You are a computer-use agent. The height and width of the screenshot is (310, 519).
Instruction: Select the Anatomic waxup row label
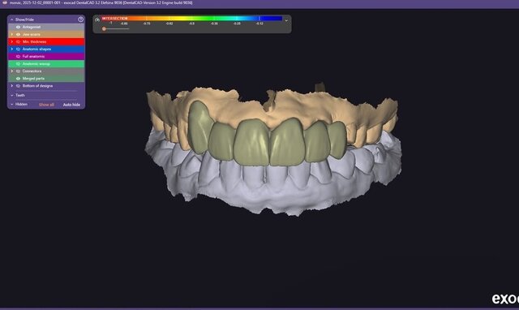pos(36,64)
